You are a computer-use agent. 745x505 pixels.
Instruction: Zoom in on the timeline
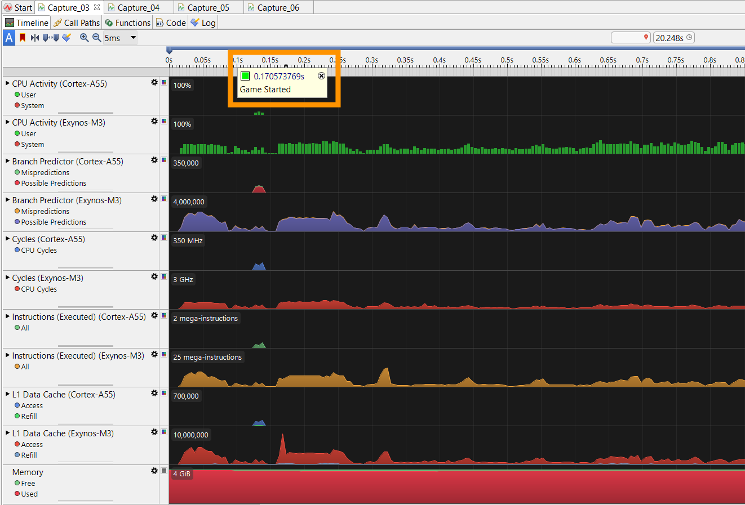coord(84,38)
